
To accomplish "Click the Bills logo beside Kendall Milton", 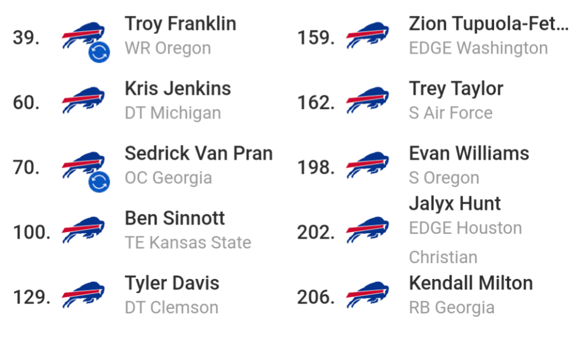I will 367,295.
